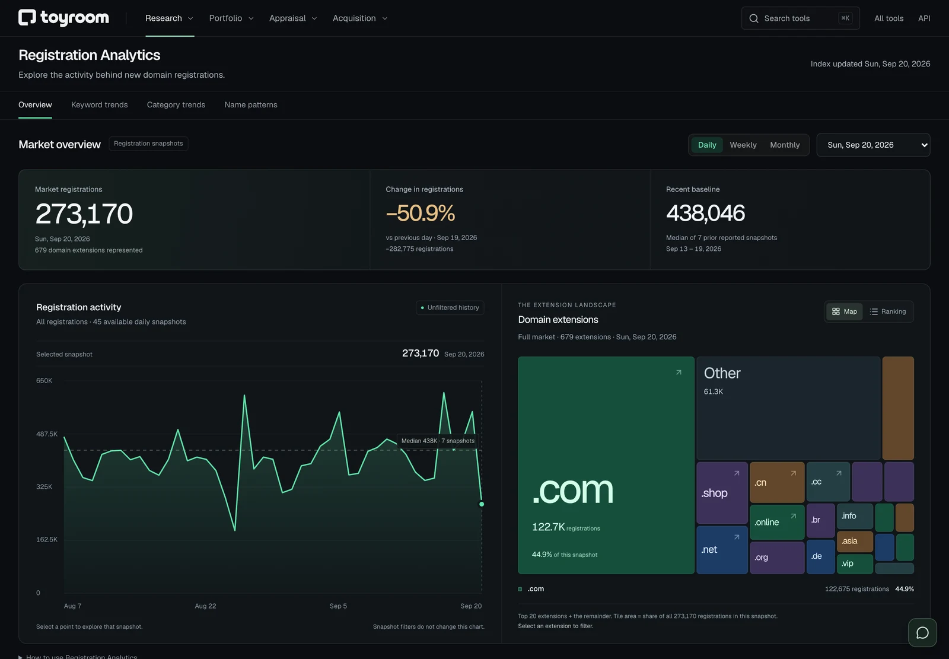Open the Keyword trends tab
Image resolution: width=949 pixels, height=659 pixels.
point(100,105)
